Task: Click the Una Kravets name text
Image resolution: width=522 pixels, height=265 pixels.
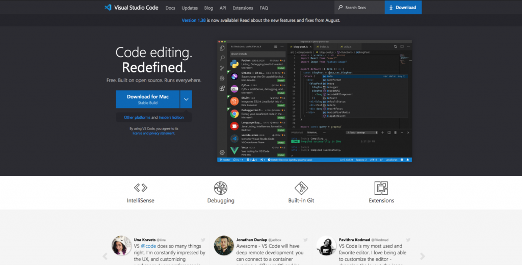Action: [144, 240]
